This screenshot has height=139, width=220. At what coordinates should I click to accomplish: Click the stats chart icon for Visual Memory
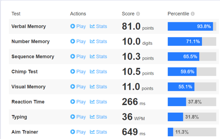pos(92,87)
